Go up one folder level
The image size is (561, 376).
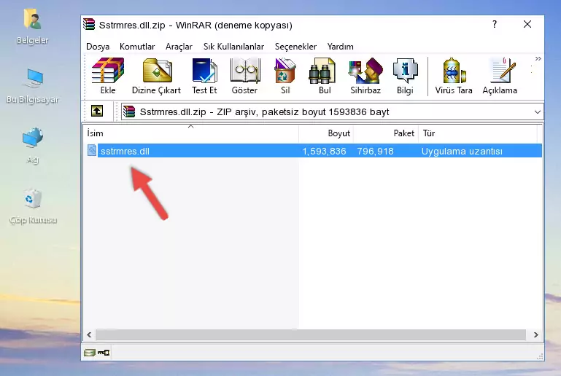pyautogui.click(x=97, y=111)
